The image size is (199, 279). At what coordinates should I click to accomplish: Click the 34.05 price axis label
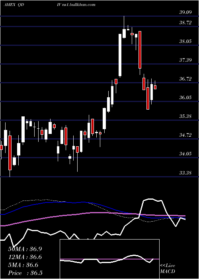click(185, 153)
